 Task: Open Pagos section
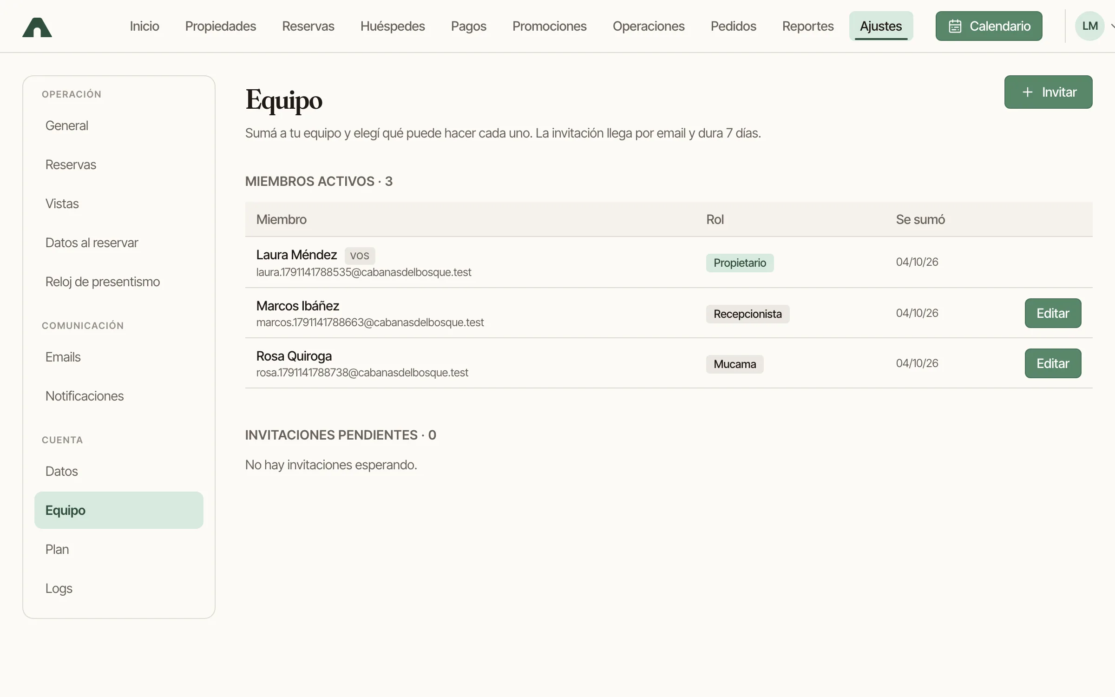coord(469,26)
